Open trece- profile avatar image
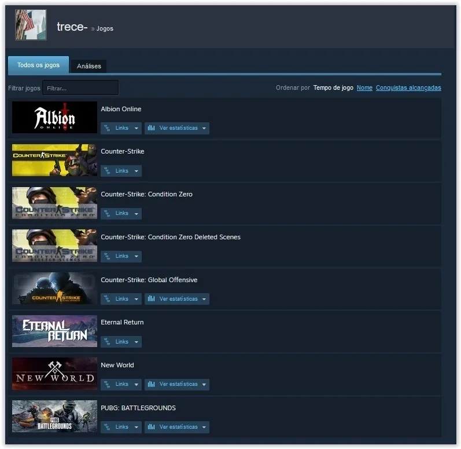This screenshot has width=461, height=449. (31, 25)
